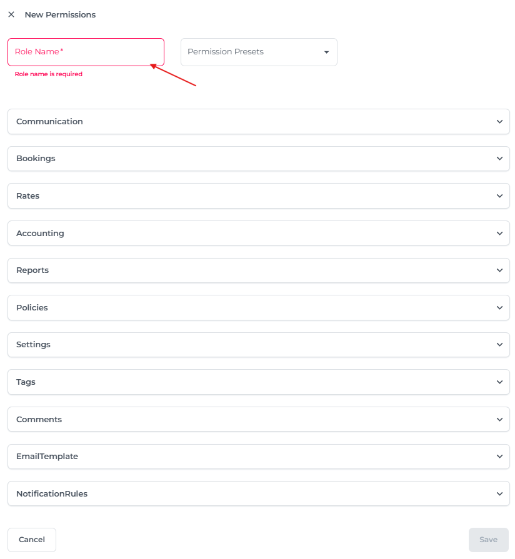Click the Save button

pos(488,540)
